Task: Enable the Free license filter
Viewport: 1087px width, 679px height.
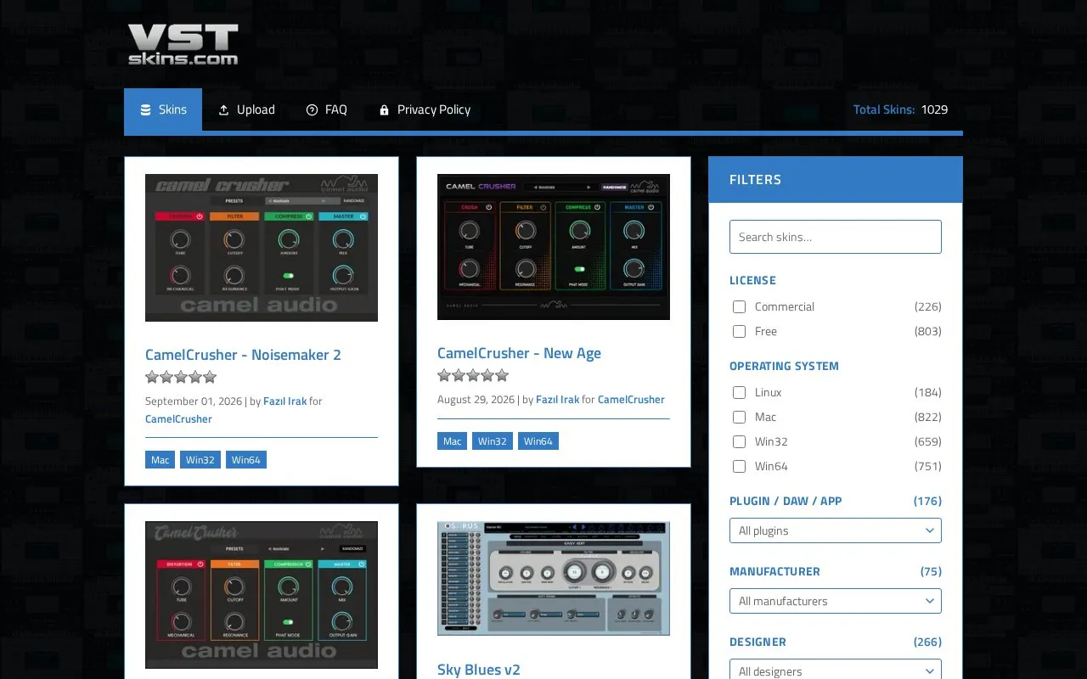Action: [x=739, y=331]
